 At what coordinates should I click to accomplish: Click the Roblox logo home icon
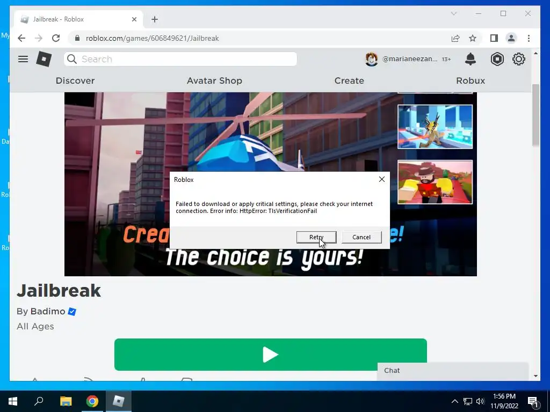[x=44, y=59]
